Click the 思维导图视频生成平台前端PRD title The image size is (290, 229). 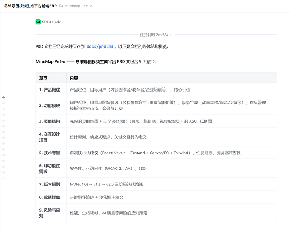[x=30, y=6]
